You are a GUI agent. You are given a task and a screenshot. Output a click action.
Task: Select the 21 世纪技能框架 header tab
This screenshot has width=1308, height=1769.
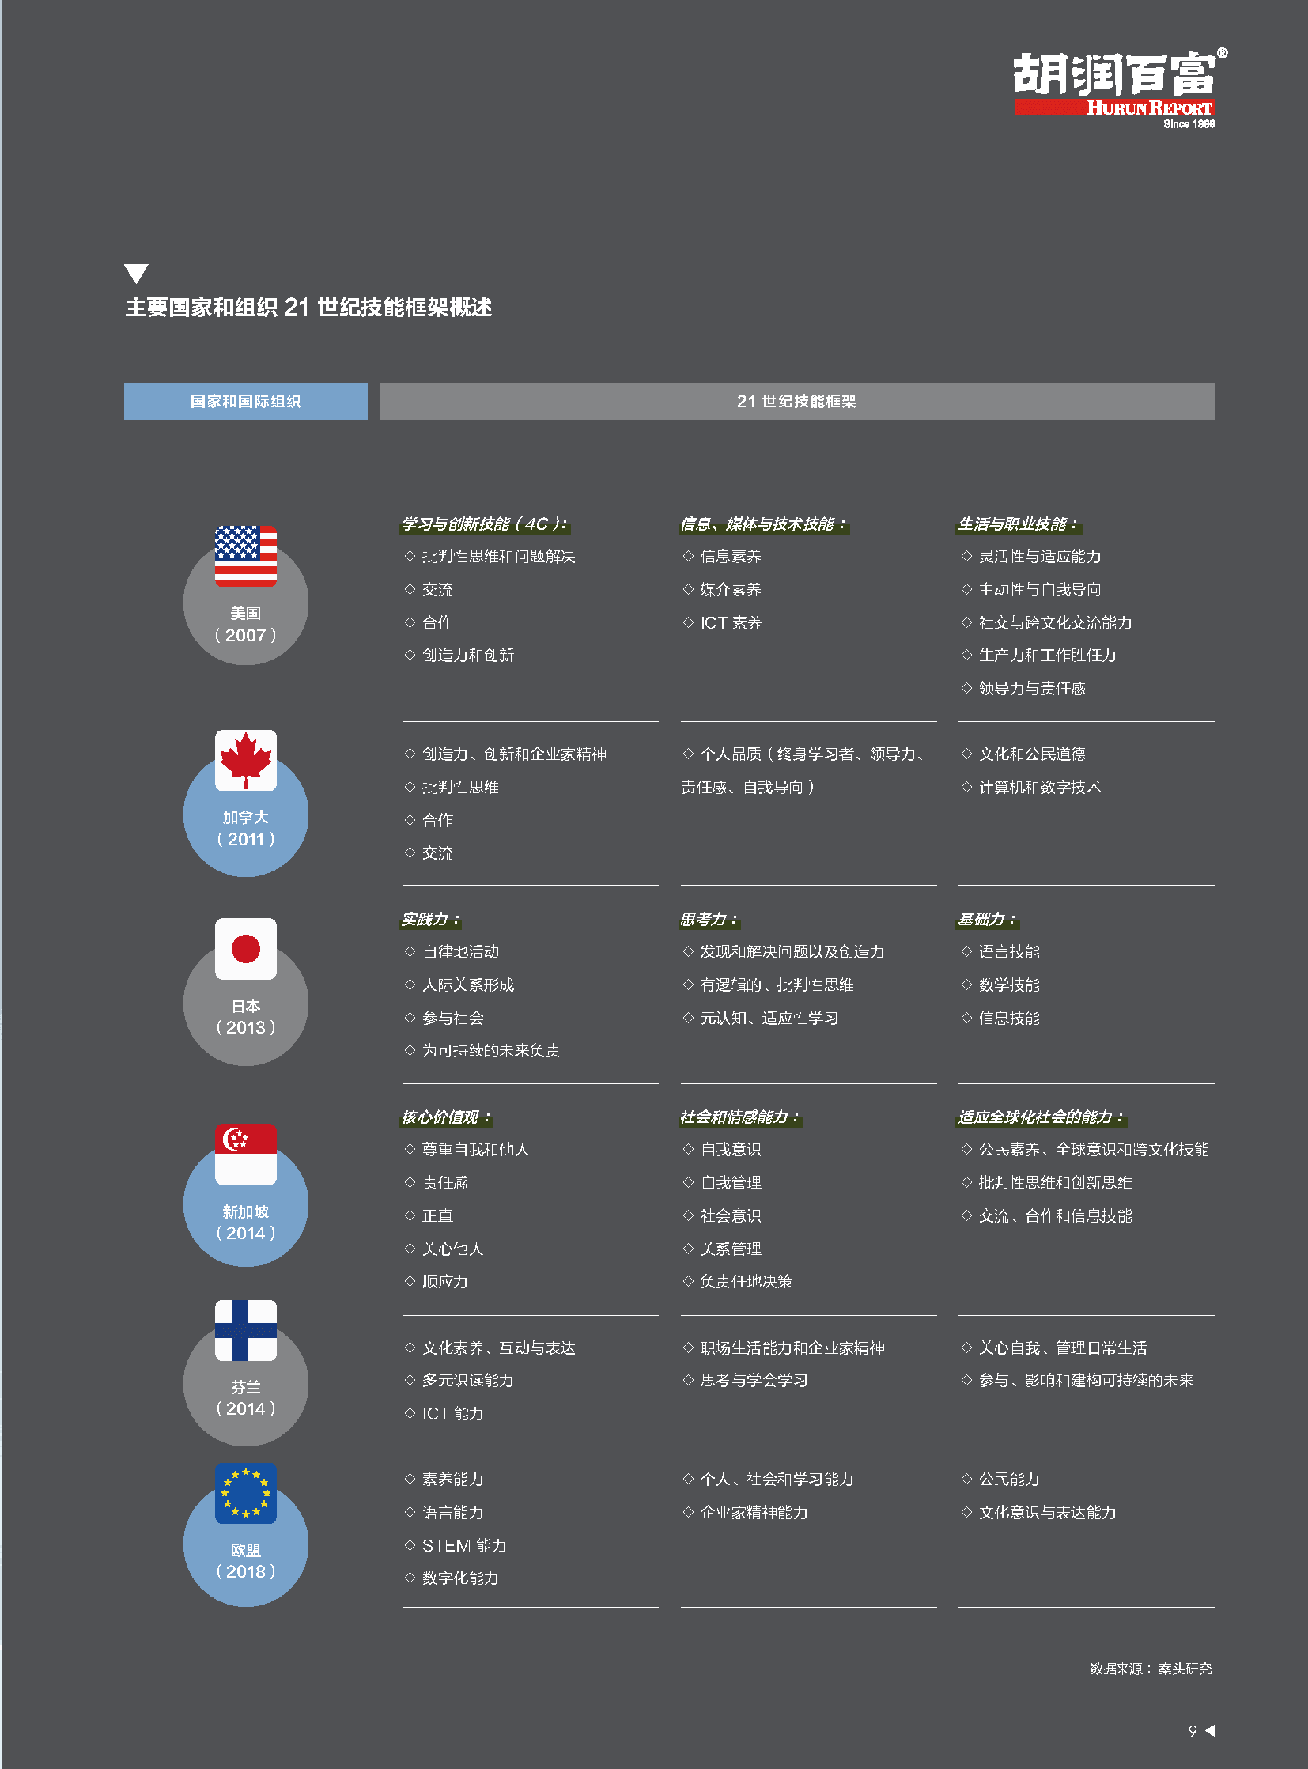(x=796, y=402)
